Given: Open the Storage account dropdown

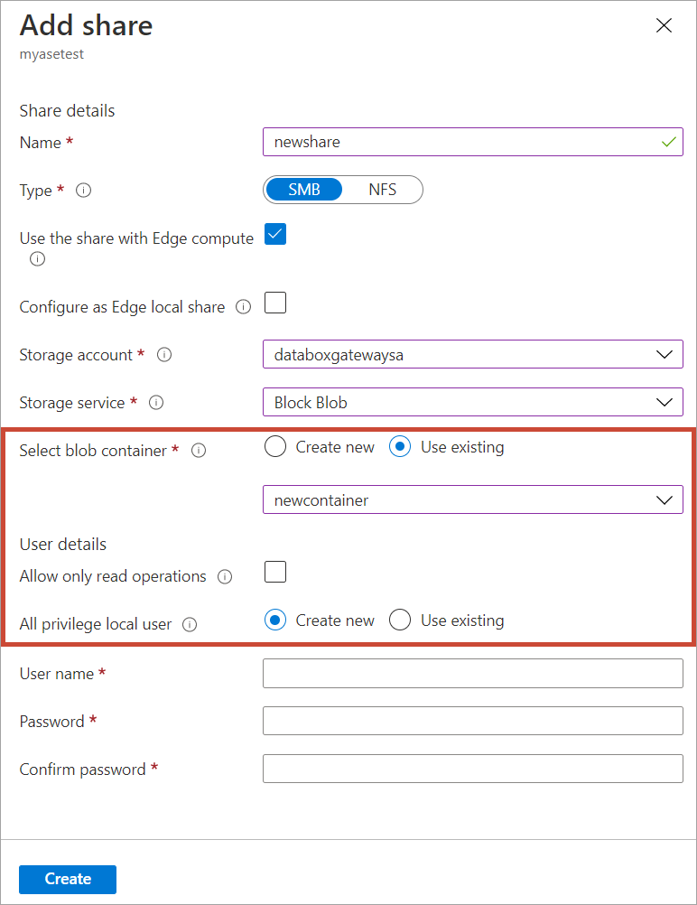Looking at the screenshot, I should (666, 354).
